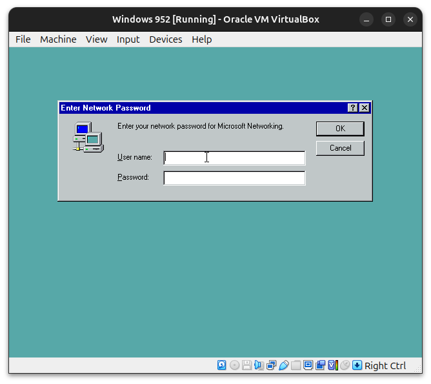The width and height of the screenshot is (431, 384).
Task: Confirm with the OK button
Action: pos(340,129)
